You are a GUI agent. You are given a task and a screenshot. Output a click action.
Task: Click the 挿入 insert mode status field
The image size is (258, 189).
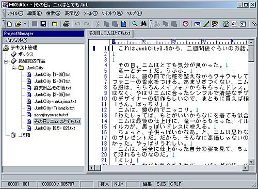click(x=105, y=184)
